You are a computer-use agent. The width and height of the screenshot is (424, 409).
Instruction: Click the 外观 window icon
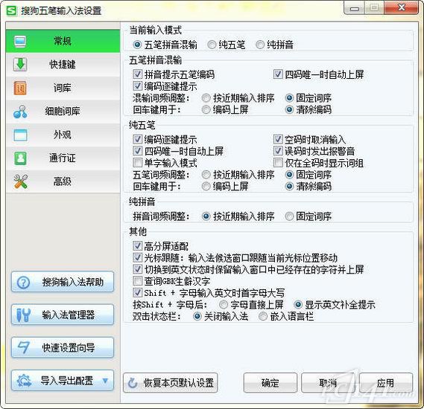point(20,135)
